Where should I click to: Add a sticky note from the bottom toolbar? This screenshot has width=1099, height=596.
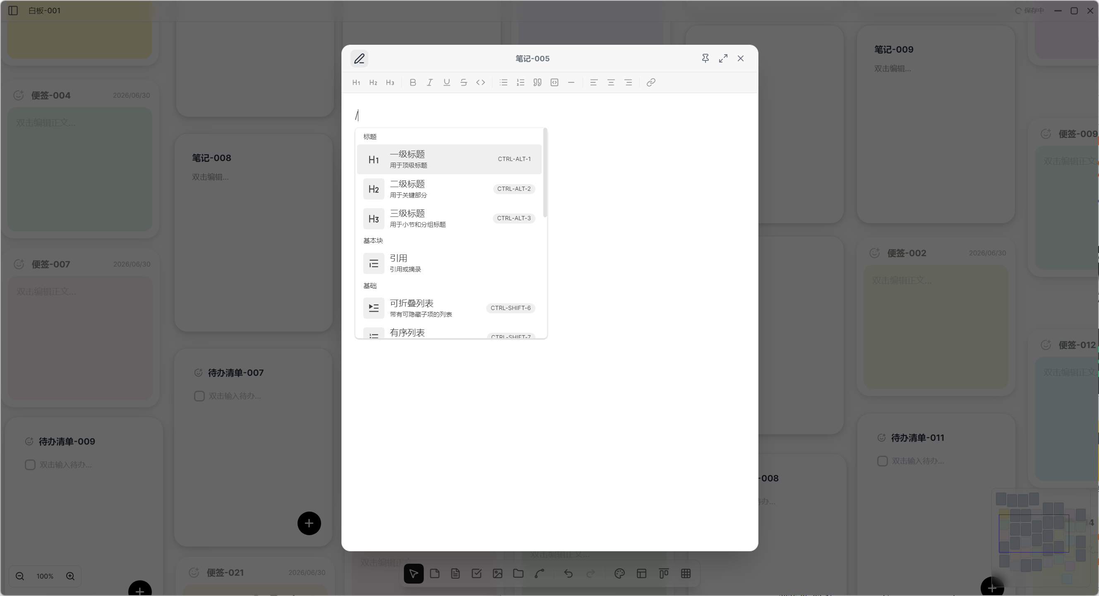tap(435, 574)
